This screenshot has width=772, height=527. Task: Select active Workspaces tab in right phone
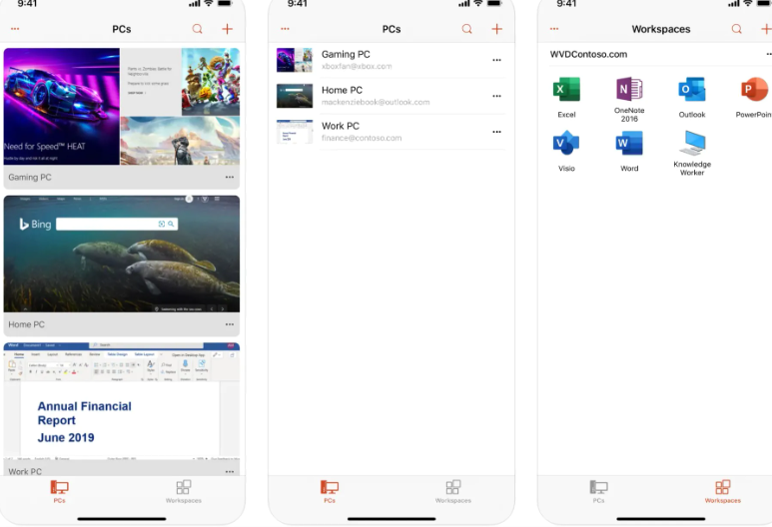coord(723,492)
